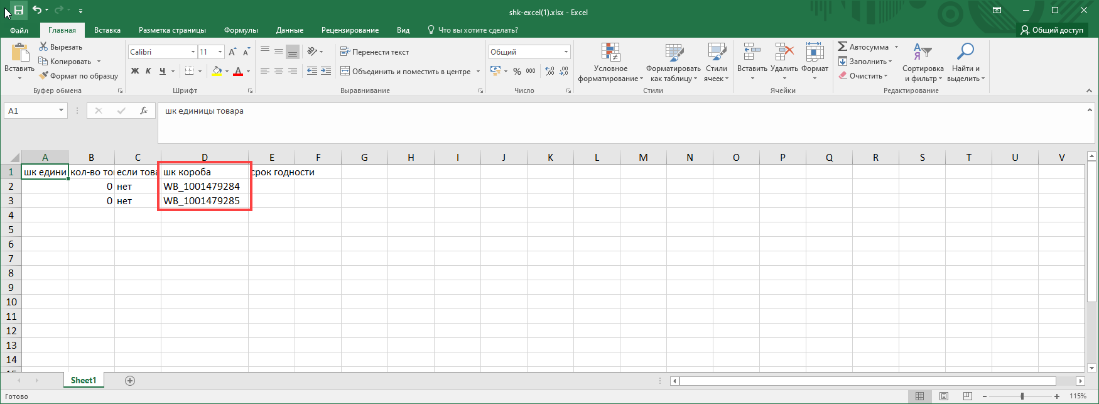The height and width of the screenshot is (404, 1099).
Task: Toggle Italic formatting
Action: coord(148,71)
